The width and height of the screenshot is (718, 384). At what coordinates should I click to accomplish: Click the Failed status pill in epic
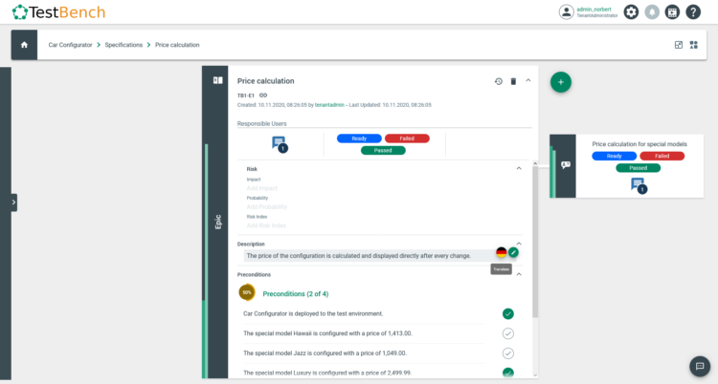(407, 139)
